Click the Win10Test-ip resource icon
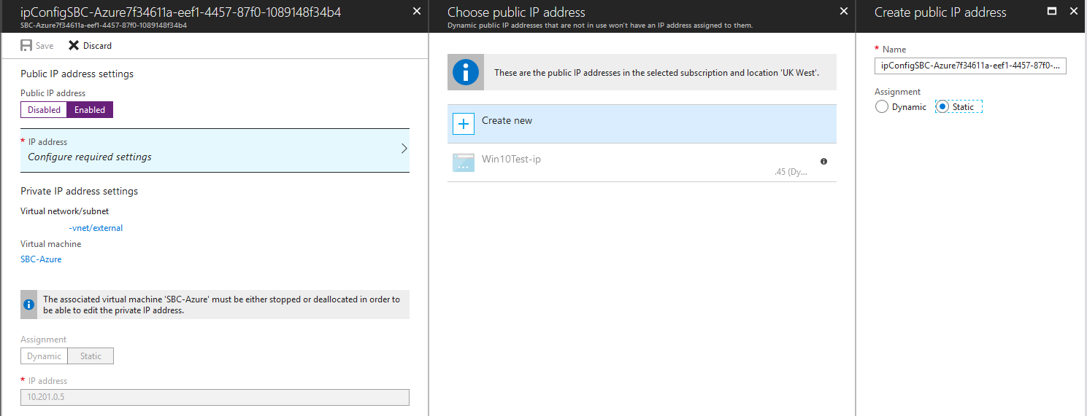The image size is (1087, 416). click(x=464, y=162)
